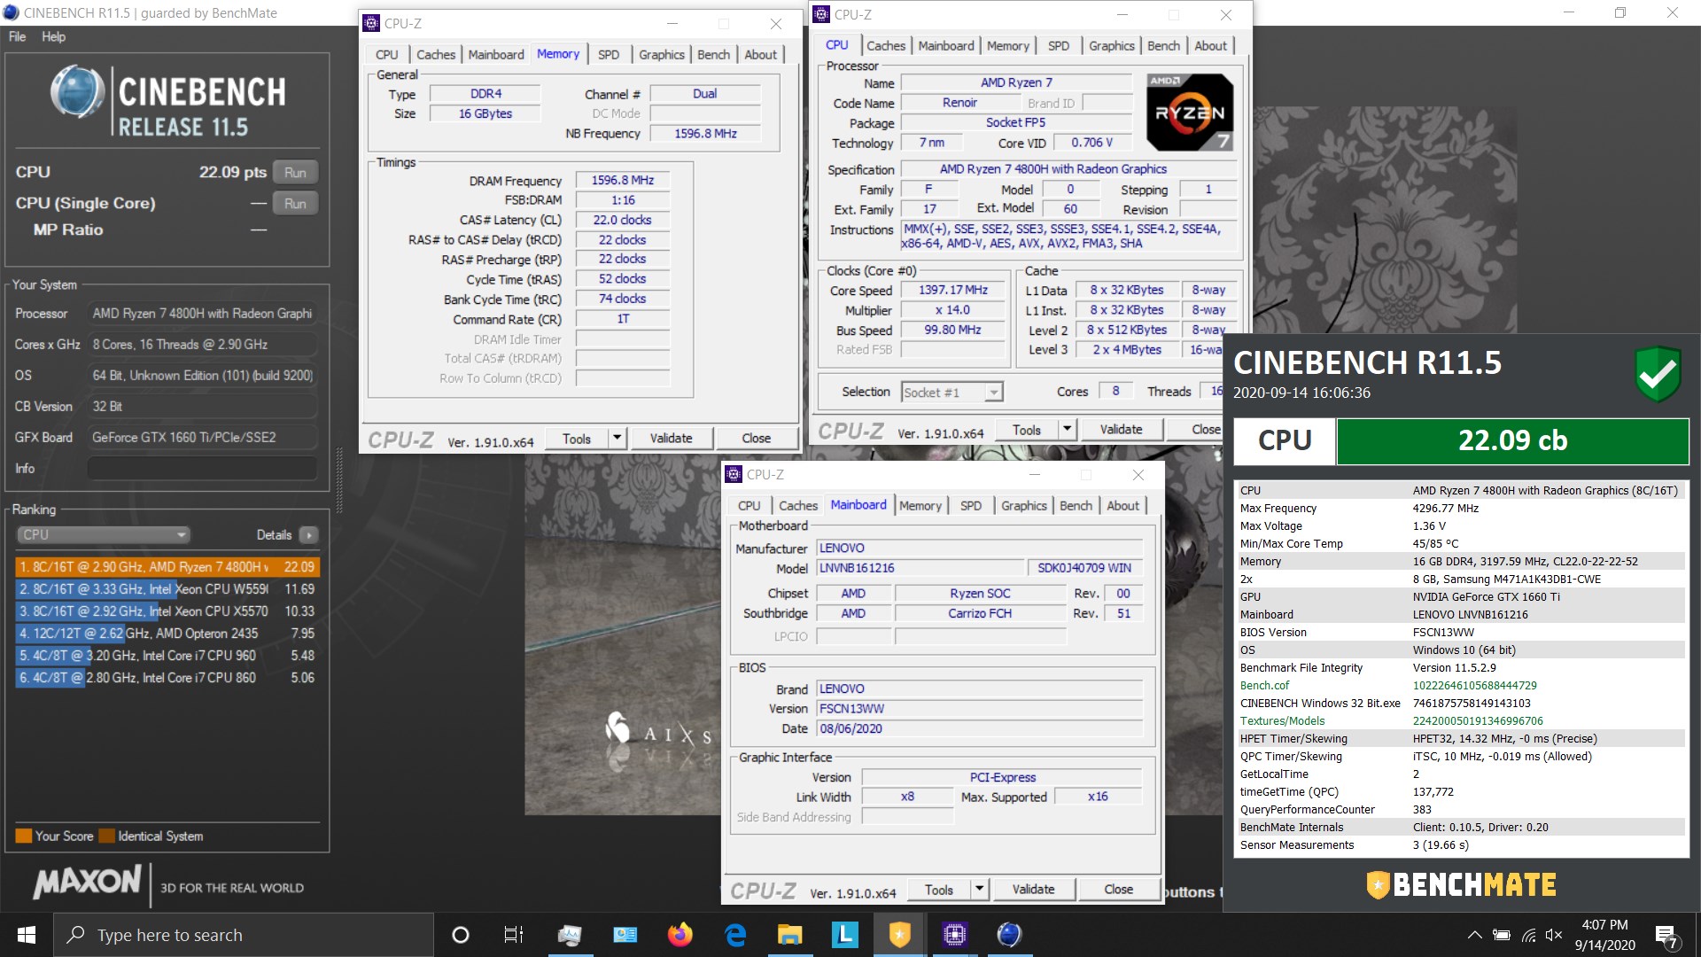This screenshot has height=957, width=1701.
Task: Switch to CPU-Z chip taskbar icon
Action: (x=954, y=935)
